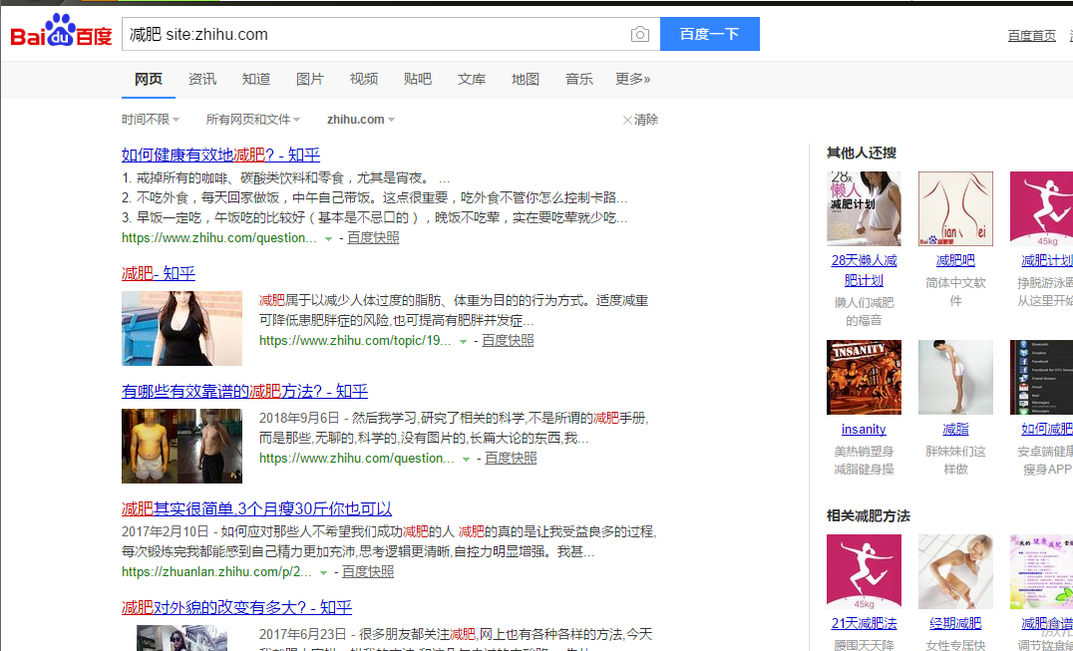The height and width of the screenshot is (651, 1073).
Task: Switch to the 文库 tab
Action: pyautogui.click(x=472, y=80)
